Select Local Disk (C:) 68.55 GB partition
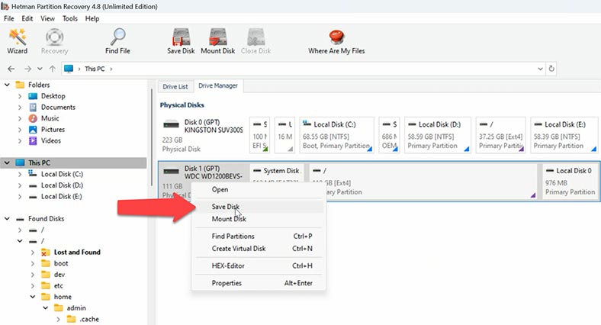The image size is (601, 325). (336, 135)
